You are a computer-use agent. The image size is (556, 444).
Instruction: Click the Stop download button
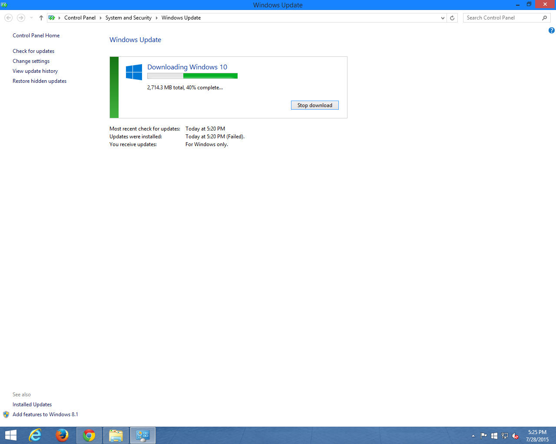[x=315, y=105]
